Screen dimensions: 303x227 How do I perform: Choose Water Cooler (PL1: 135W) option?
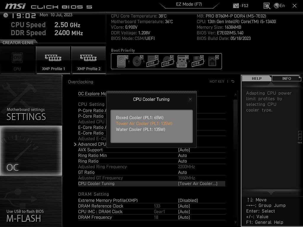click(141, 129)
